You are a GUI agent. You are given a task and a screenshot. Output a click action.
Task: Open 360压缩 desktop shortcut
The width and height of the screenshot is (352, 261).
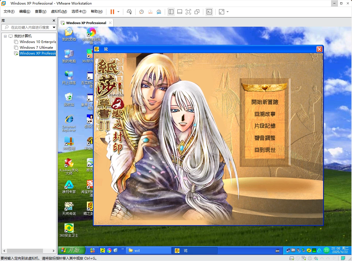coord(69,143)
